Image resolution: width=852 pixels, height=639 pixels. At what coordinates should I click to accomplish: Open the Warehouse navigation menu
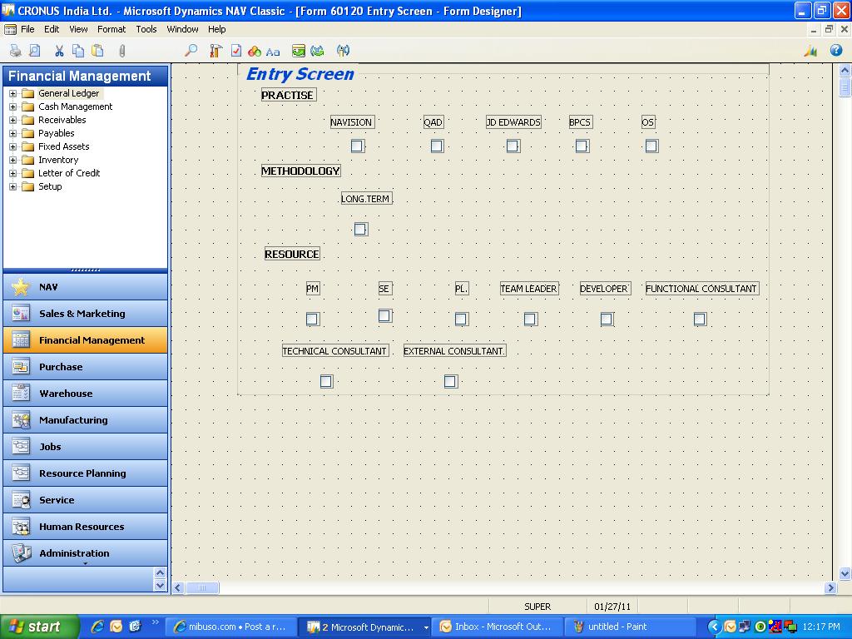pyautogui.click(x=86, y=394)
